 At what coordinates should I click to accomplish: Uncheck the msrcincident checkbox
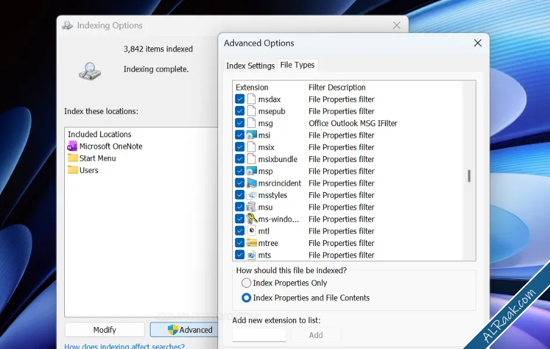(x=240, y=183)
